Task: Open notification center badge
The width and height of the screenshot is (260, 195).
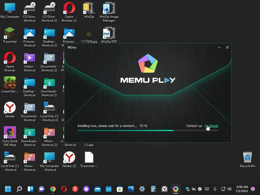Action: pyautogui.click(x=253, y=189)
